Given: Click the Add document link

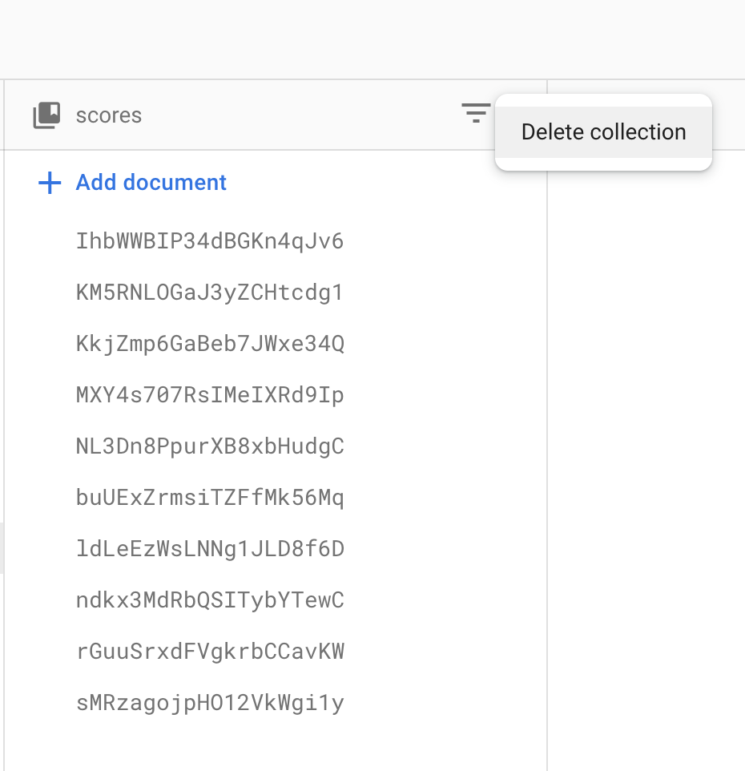Looking at the screenshot, I should pyautogui.click(x=151, y=183).
